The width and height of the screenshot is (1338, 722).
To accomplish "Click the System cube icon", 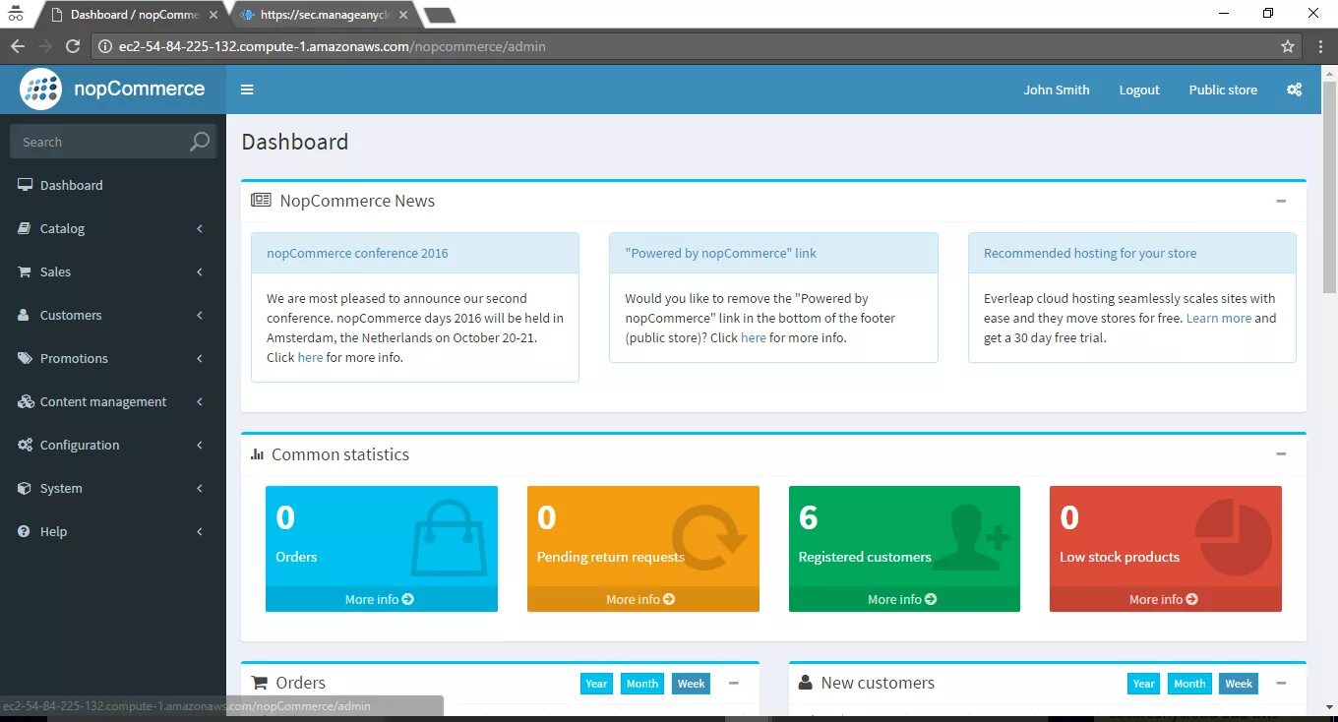I will (x=24, y=488).
